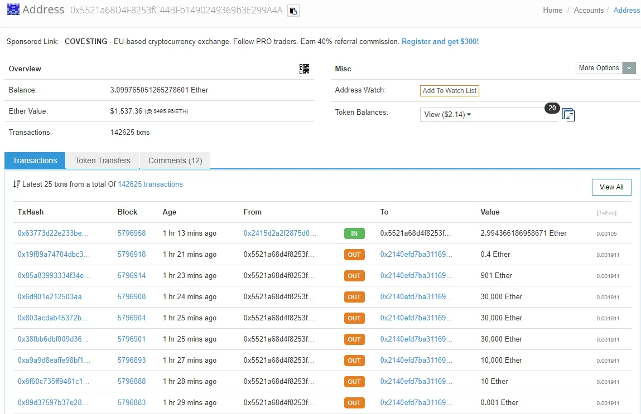This screenshot has width=641, height=414.
Task: Open recipient 0x2140efd7ba31169 in the 0.4 Ether row
Action: [416, 254]
